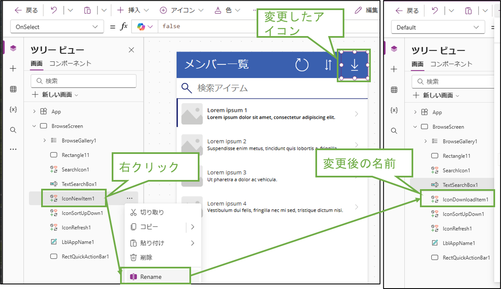Select TextSearchBox1 in left tree
Viewport: 501px width, 289px height.
79,184
